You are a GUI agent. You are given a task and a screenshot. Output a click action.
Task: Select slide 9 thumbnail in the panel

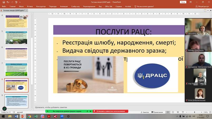pos(16,101)
